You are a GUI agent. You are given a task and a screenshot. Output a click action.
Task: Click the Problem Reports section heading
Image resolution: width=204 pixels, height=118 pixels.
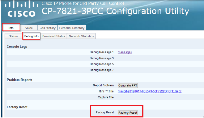tap(19, 80)
